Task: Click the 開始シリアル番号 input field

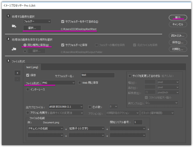Action: pos(138,122)
